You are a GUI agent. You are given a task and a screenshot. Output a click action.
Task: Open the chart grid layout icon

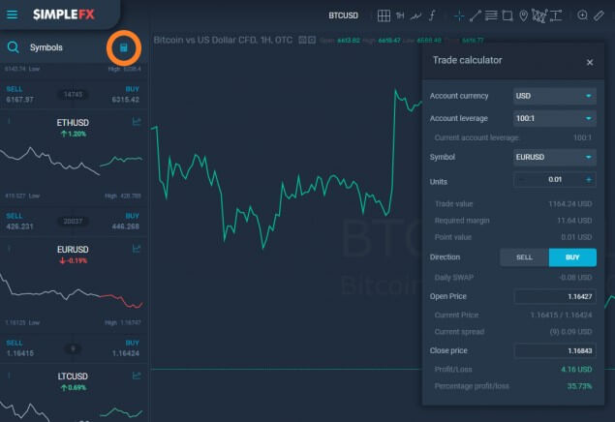tap(384, 15)
